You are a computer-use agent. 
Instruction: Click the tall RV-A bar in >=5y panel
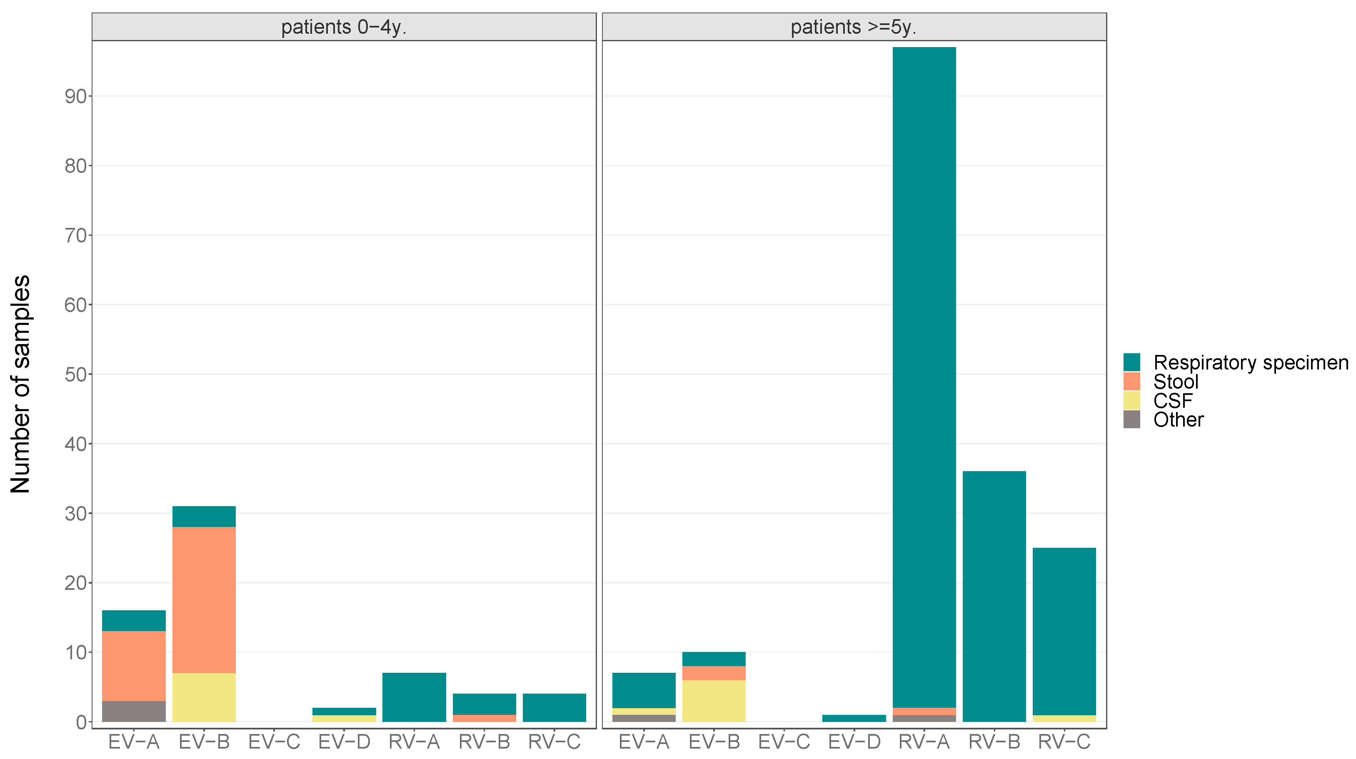pyautogui.click(x=924, y=368)
